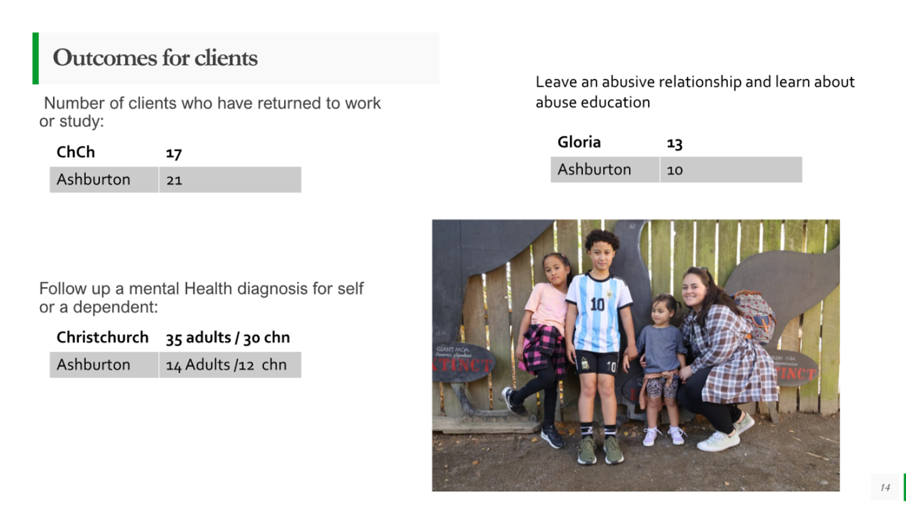Viewport: 906px width, 510px height.
Task: Click the returned to work or study text
Action: [x=210, y=112]
